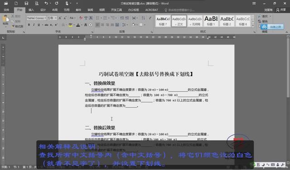This screenshot has height=170, width=290.
Task: Increase font size with the grow font icon
Action: pos(60,18)
